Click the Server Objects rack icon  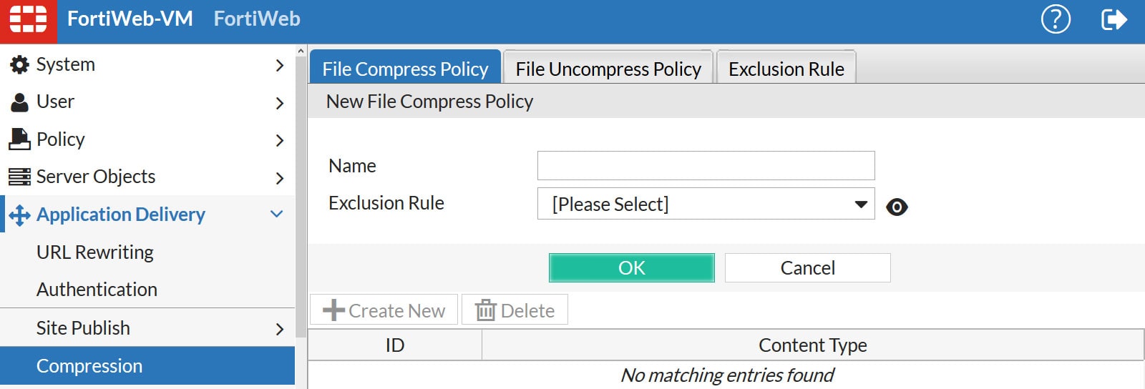click(x=19, y=177)
